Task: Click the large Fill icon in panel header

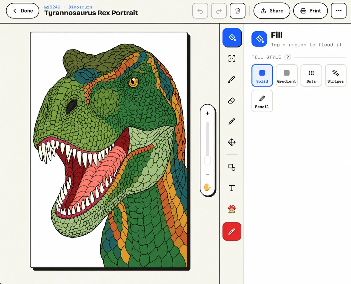Action: (259, 39)
